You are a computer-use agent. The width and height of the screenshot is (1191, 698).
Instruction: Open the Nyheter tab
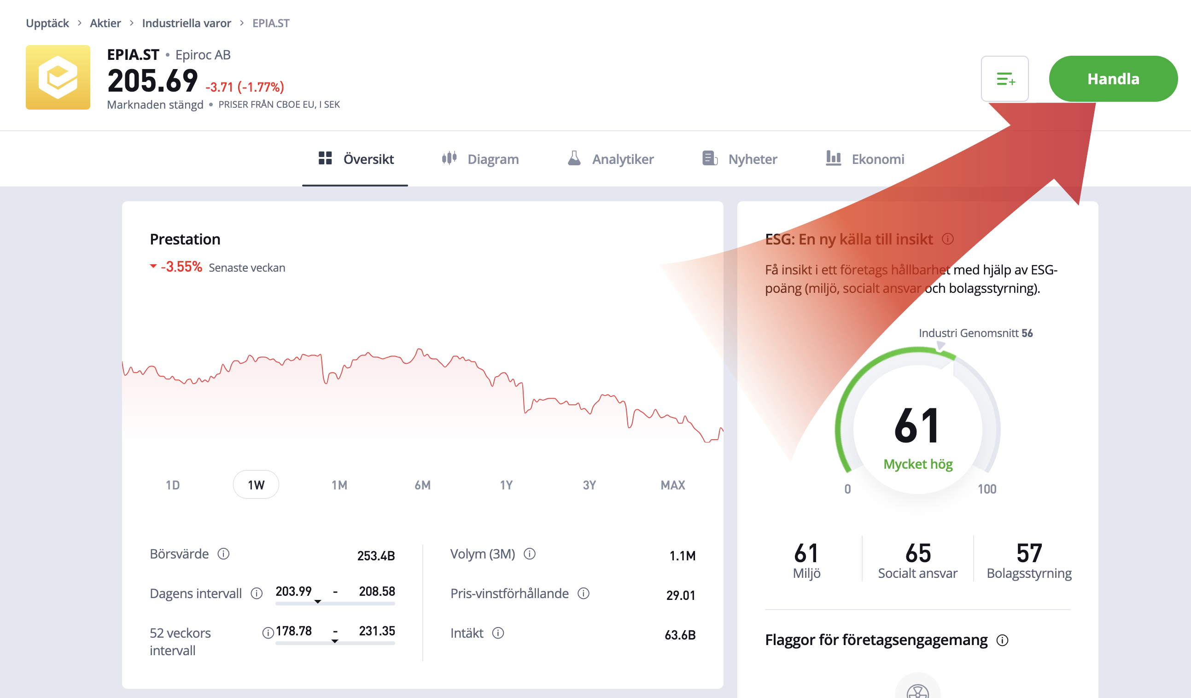(x=740, y=159)
